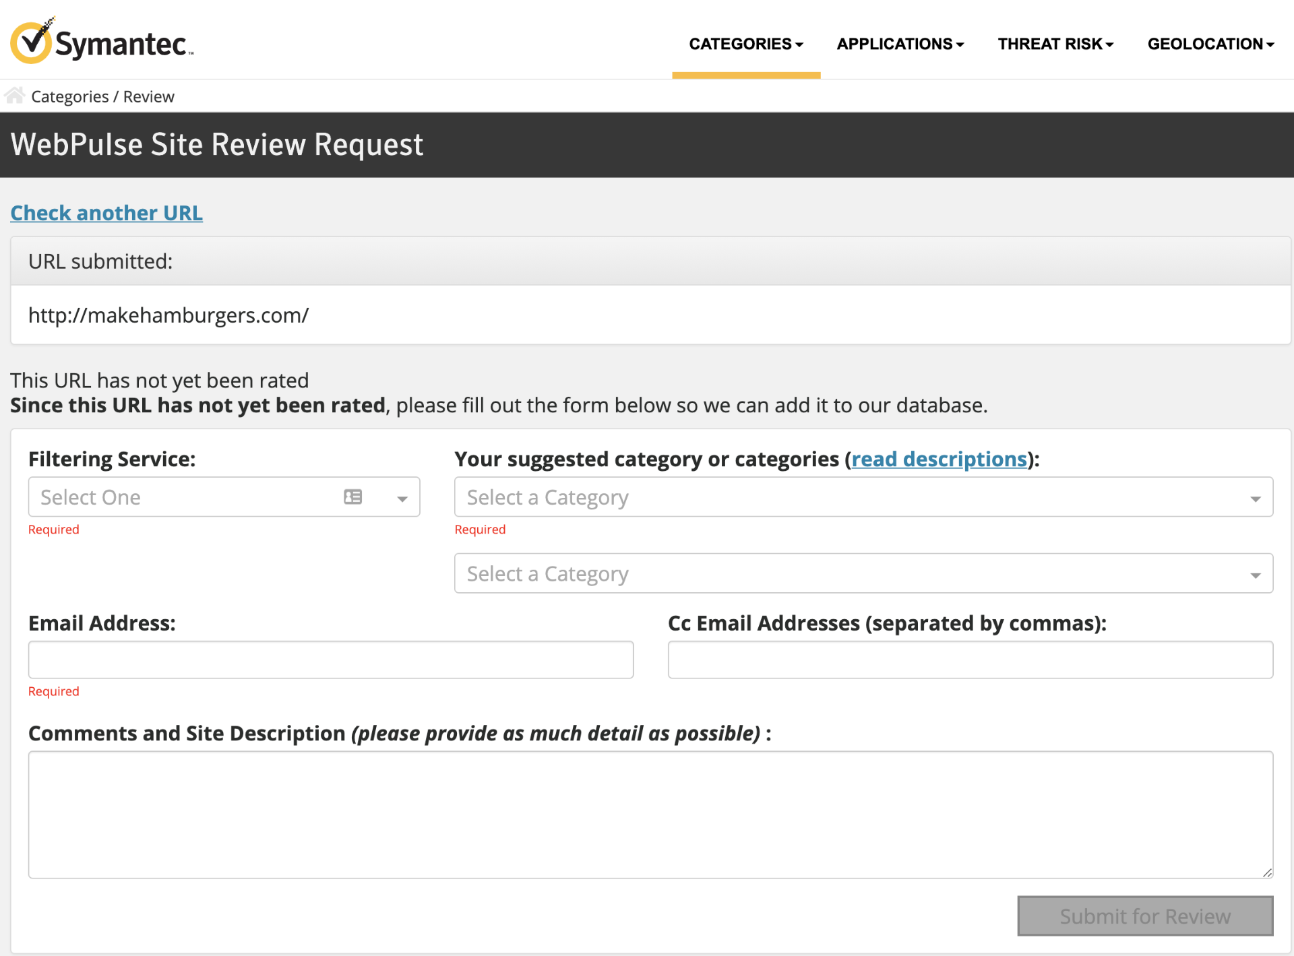Focus the Email Address input field
Viewport: 1294px width, 956px height.
point(331,660)
